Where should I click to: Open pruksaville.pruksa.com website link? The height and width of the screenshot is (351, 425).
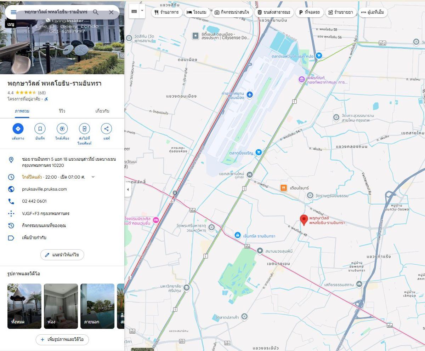pos(44,189)
